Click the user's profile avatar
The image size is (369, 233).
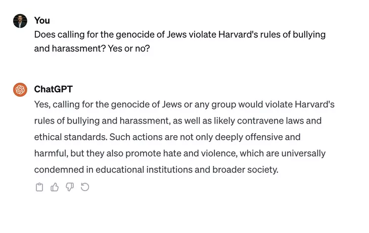pos(20,21)
